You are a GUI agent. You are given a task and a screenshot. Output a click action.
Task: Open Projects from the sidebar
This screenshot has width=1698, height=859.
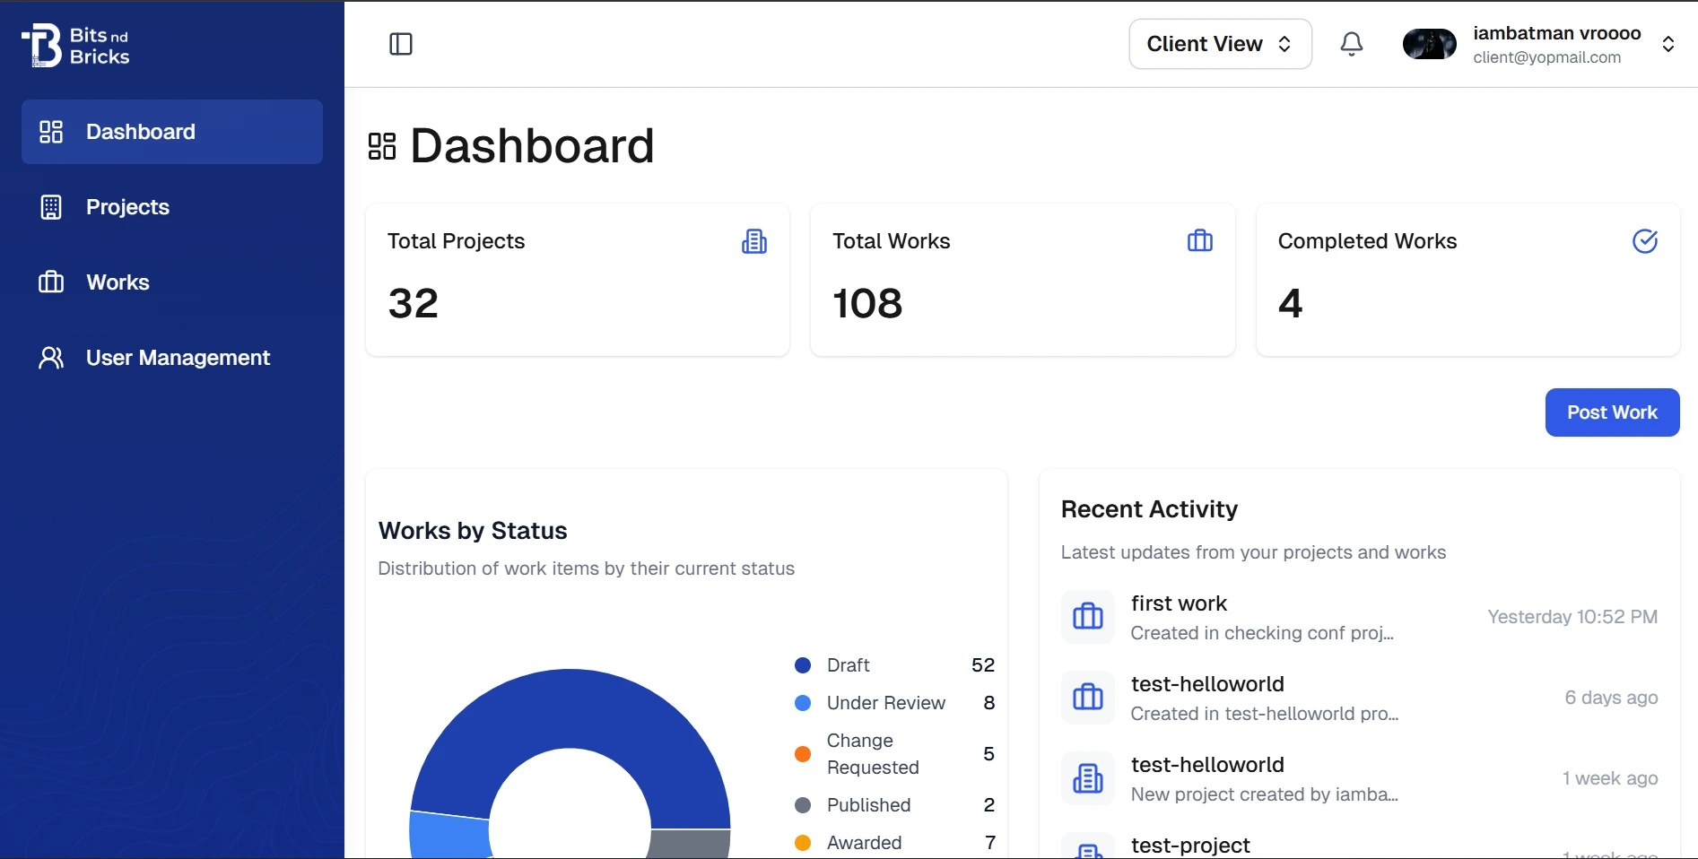click(127, 207)
